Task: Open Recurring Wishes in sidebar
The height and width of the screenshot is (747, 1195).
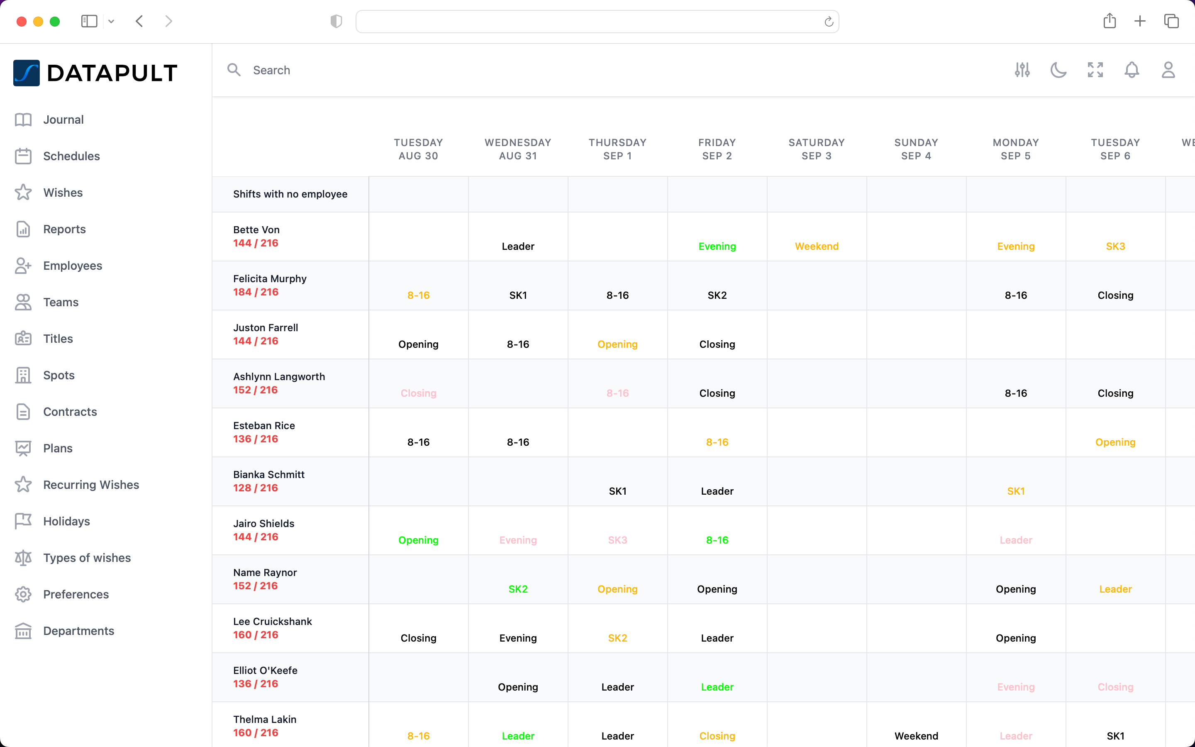Action: pos(91,485)
